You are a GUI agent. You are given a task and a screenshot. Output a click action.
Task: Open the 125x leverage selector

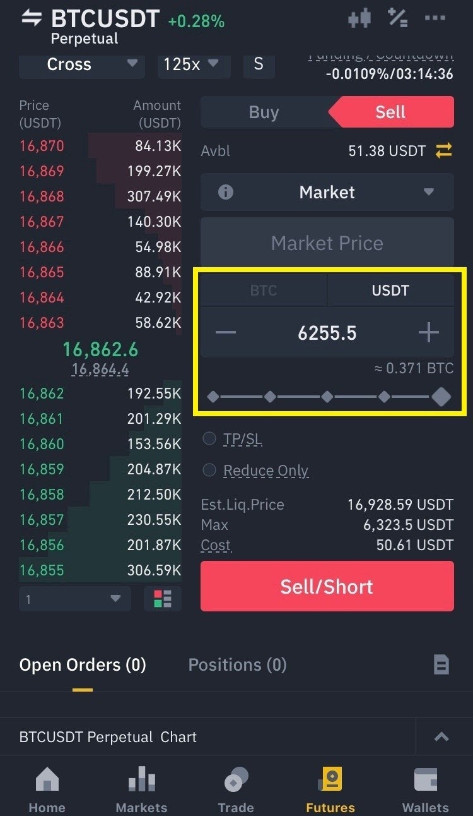[192, 64]
